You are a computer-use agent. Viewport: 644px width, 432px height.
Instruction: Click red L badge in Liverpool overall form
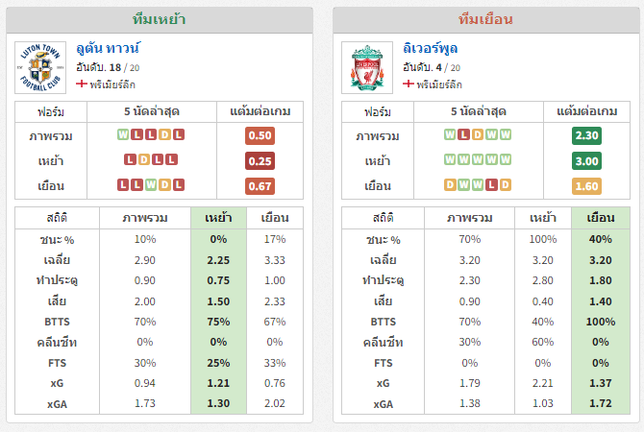[463, 135]
